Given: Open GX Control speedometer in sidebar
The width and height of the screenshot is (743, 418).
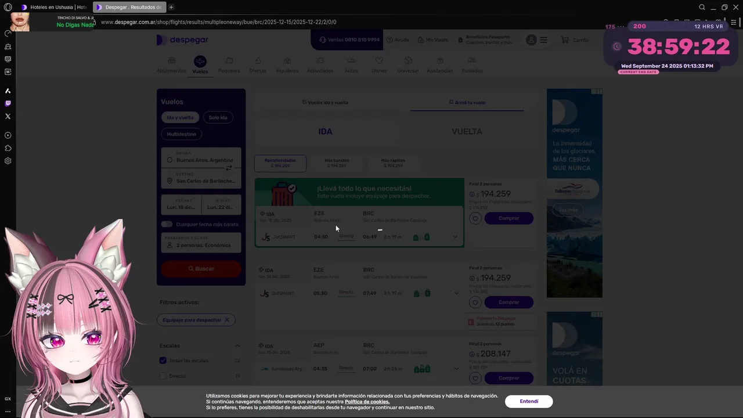Looking at the screenshot, I should click(x=8, y=33).
